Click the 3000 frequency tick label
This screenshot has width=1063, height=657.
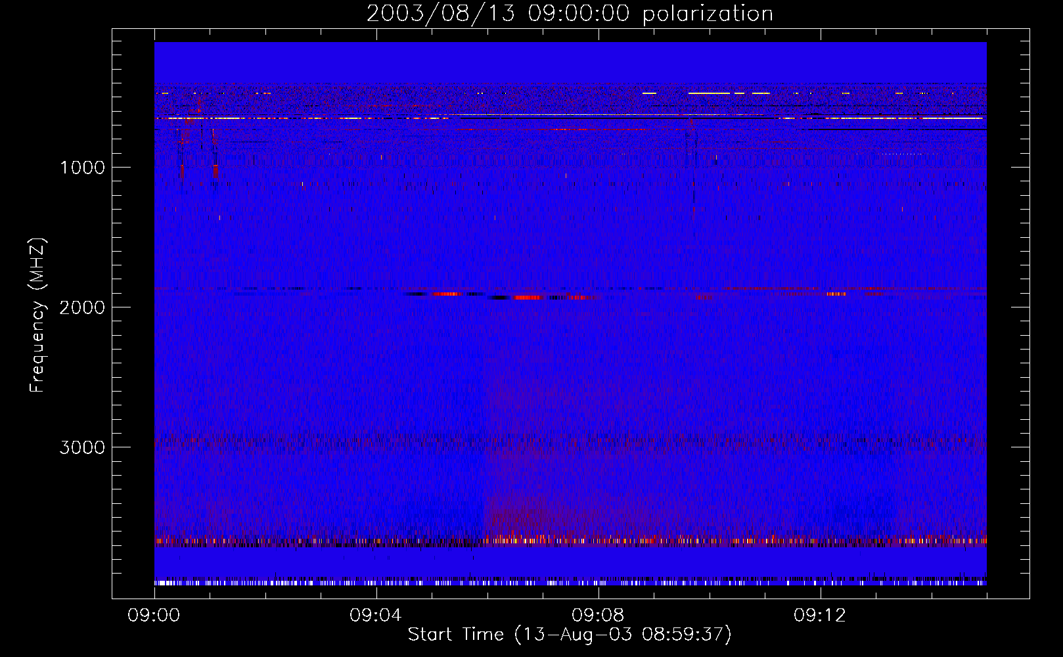point(82,447)
